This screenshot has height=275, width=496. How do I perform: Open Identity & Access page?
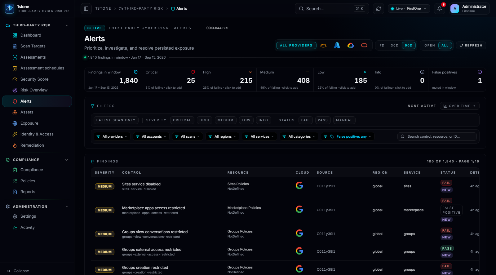click(37, 134)
